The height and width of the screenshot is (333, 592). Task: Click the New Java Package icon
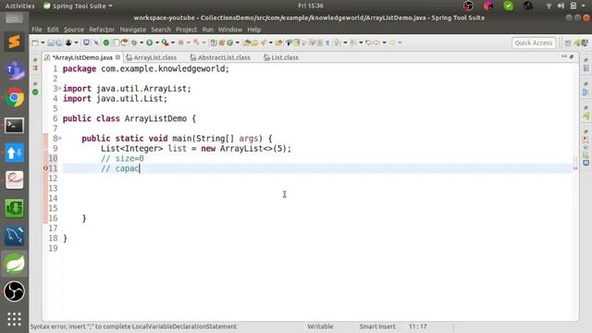tap(222, 43)
